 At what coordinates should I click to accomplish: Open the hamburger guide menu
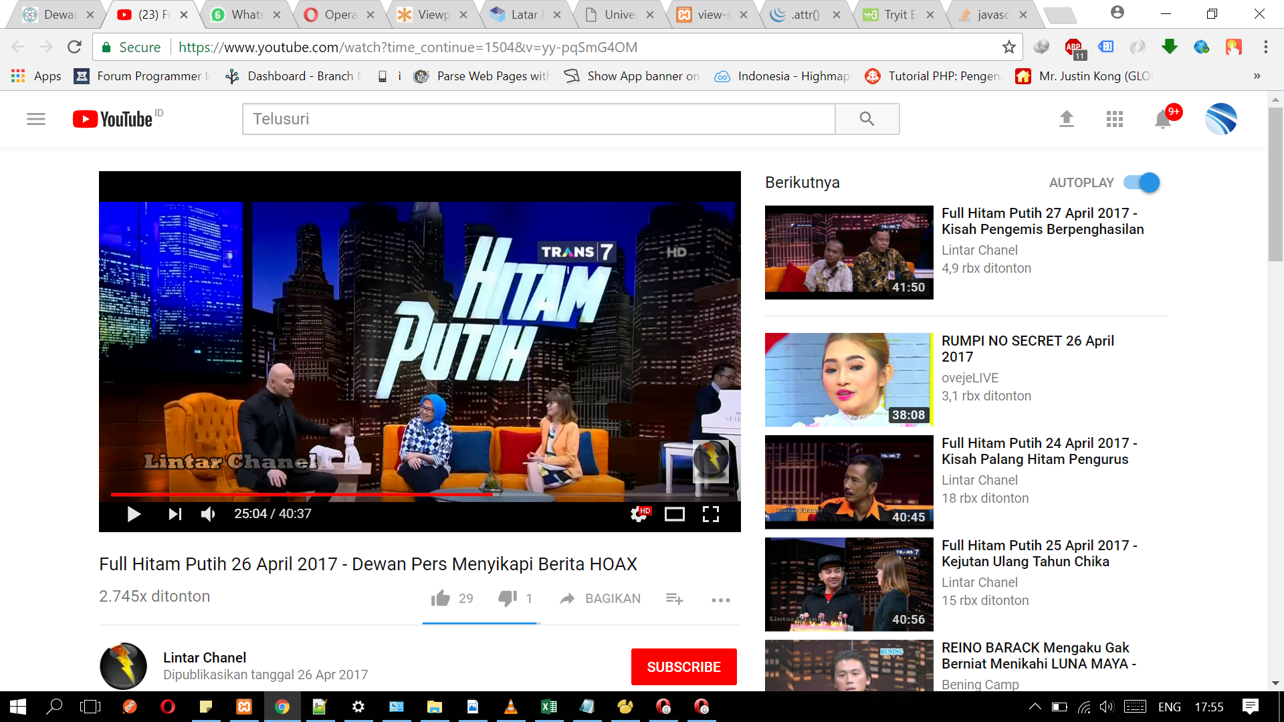[36, 119]
